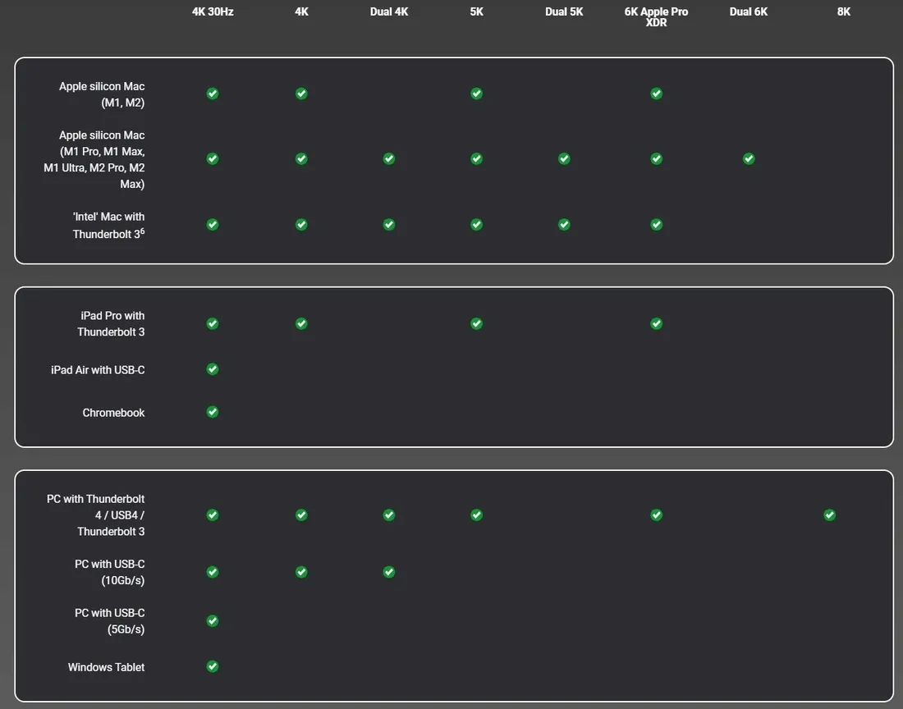This screenshot has height=709, width=903.
Task: Click the Chromebook row label
Action: tap(113, 413)
